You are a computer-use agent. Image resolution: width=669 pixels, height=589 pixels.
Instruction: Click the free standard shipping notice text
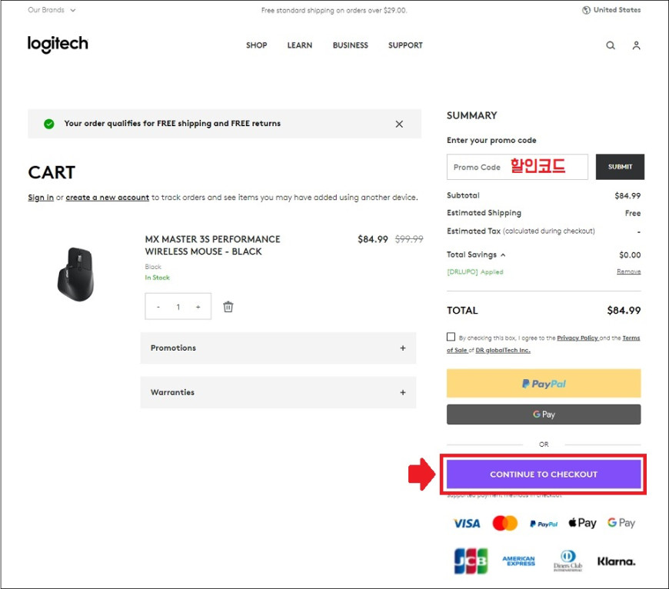[x=334, y=10]
